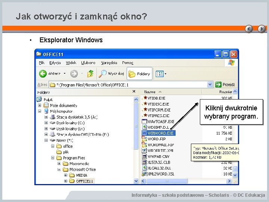
Task: Expand the MEDIA folder node
Action: pos(65,175)
